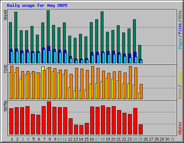The image size is (184, 143).
Task: Click day label 19 on the x-axis
Action: click(108, 139)
